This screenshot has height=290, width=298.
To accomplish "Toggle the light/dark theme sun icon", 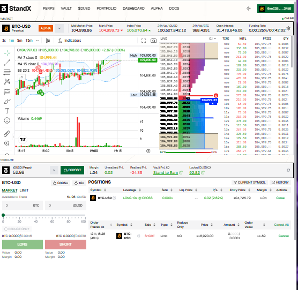I will [249, 9].
